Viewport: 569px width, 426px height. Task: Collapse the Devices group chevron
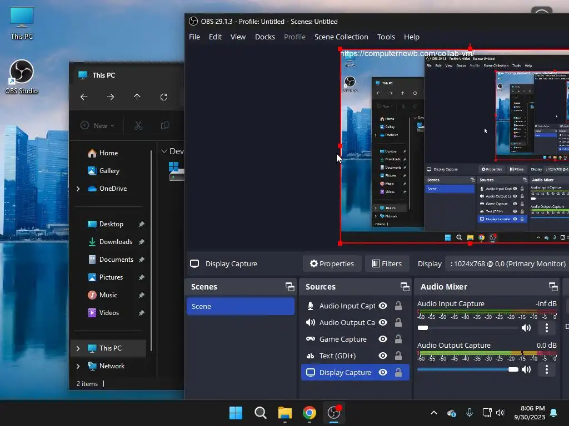[164, 151]
